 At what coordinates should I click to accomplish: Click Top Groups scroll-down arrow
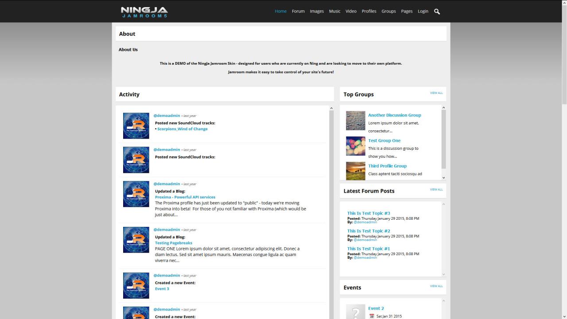(x=443, y=178)
